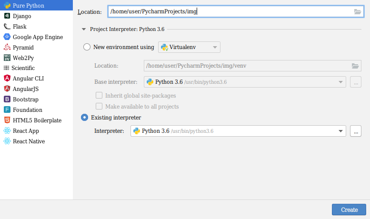370x219 pixels.
Task: Select the Pure Python project icon
Action: (7, 5)
